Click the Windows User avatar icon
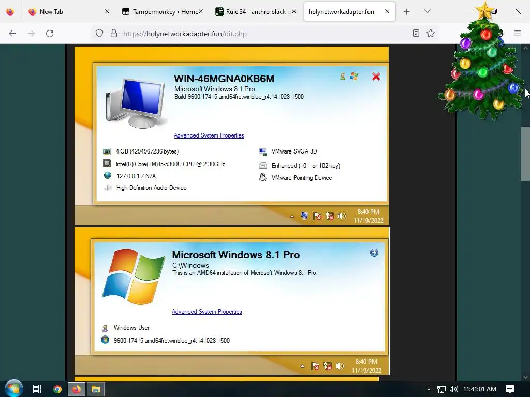This screenshot has width=530, height=397. point(105,328)
